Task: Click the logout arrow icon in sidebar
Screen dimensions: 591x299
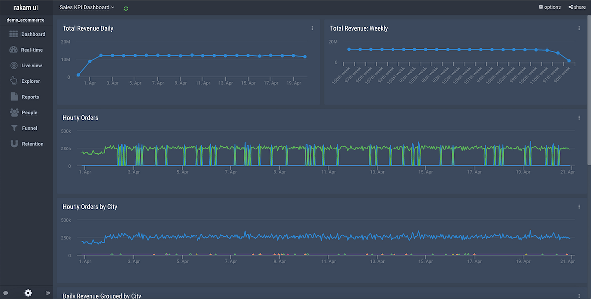Action: tap(48, 293)
